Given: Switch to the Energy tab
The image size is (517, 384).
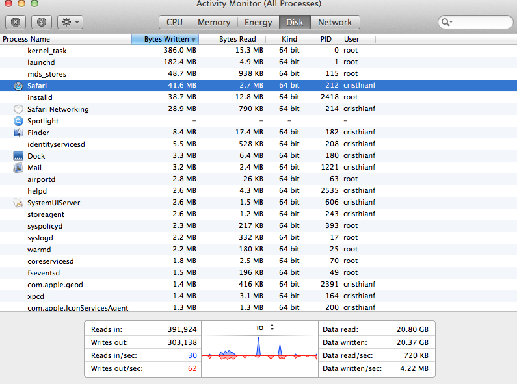Looking at the screenshot, I should coord(258,22).
